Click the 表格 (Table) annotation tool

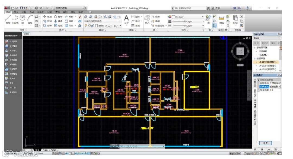136,26
